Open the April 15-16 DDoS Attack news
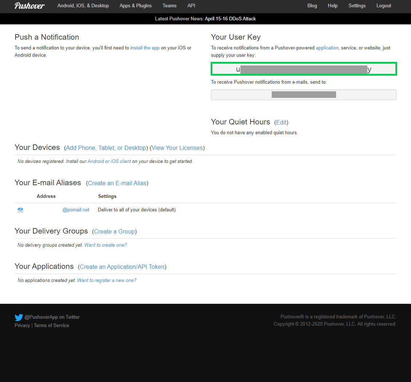 [x=230, y=19]
